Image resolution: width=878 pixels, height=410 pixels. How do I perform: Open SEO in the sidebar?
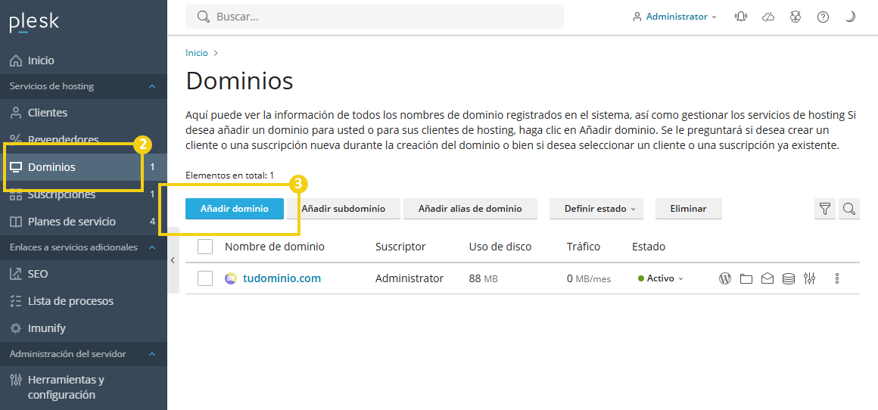83,274
